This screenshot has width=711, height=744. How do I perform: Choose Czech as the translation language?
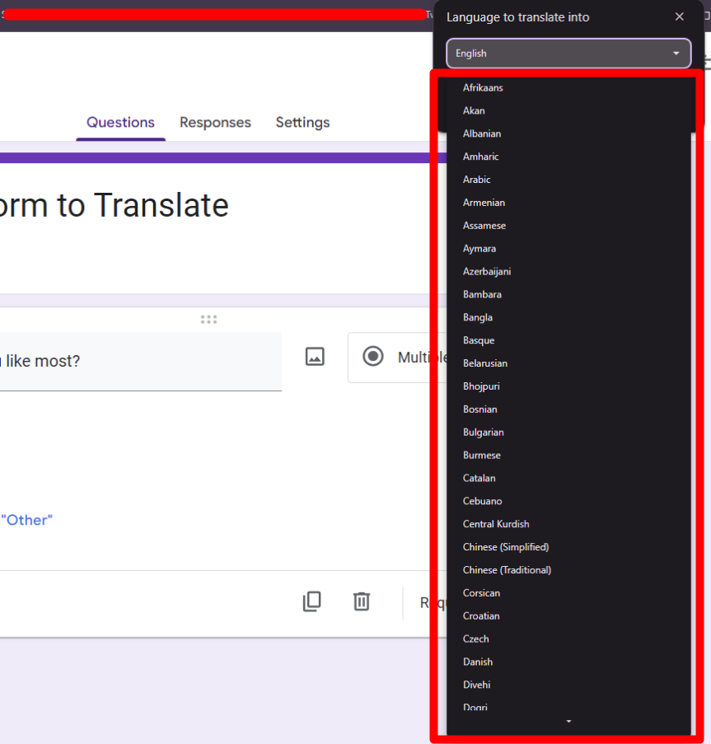point(475,639)
